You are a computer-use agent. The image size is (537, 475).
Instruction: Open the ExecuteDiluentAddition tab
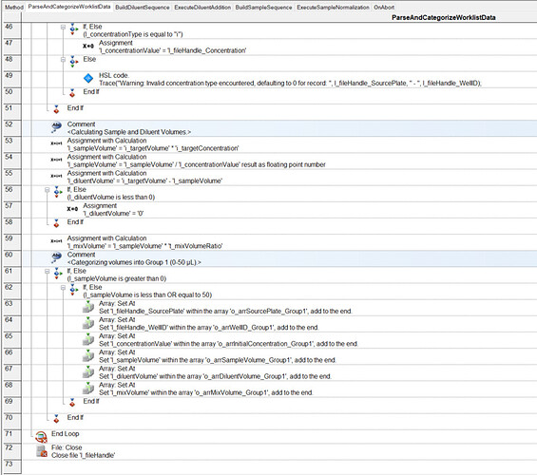click(x=202, y=8)
